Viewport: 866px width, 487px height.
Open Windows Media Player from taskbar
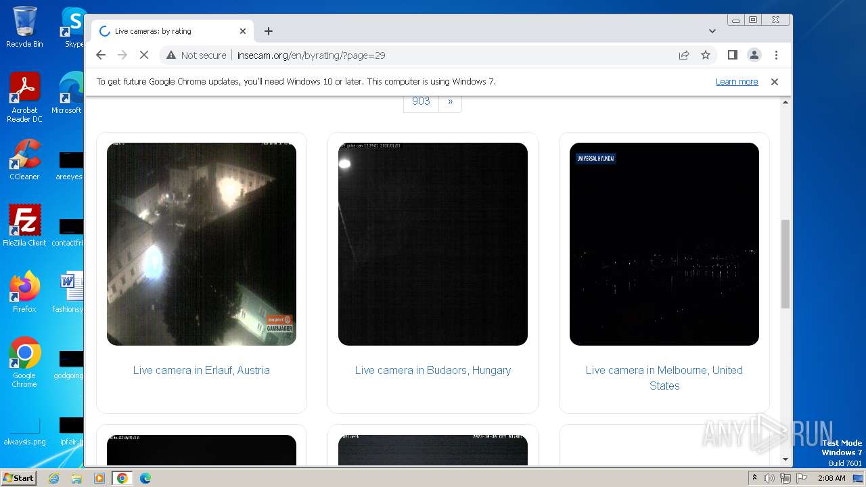[99, 478]
